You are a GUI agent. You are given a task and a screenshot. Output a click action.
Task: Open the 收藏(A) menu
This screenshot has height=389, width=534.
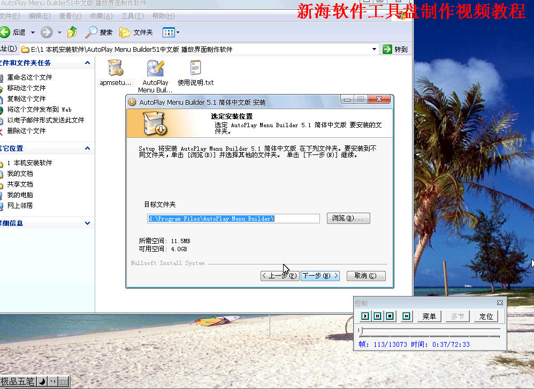click(x=101, y=16)
